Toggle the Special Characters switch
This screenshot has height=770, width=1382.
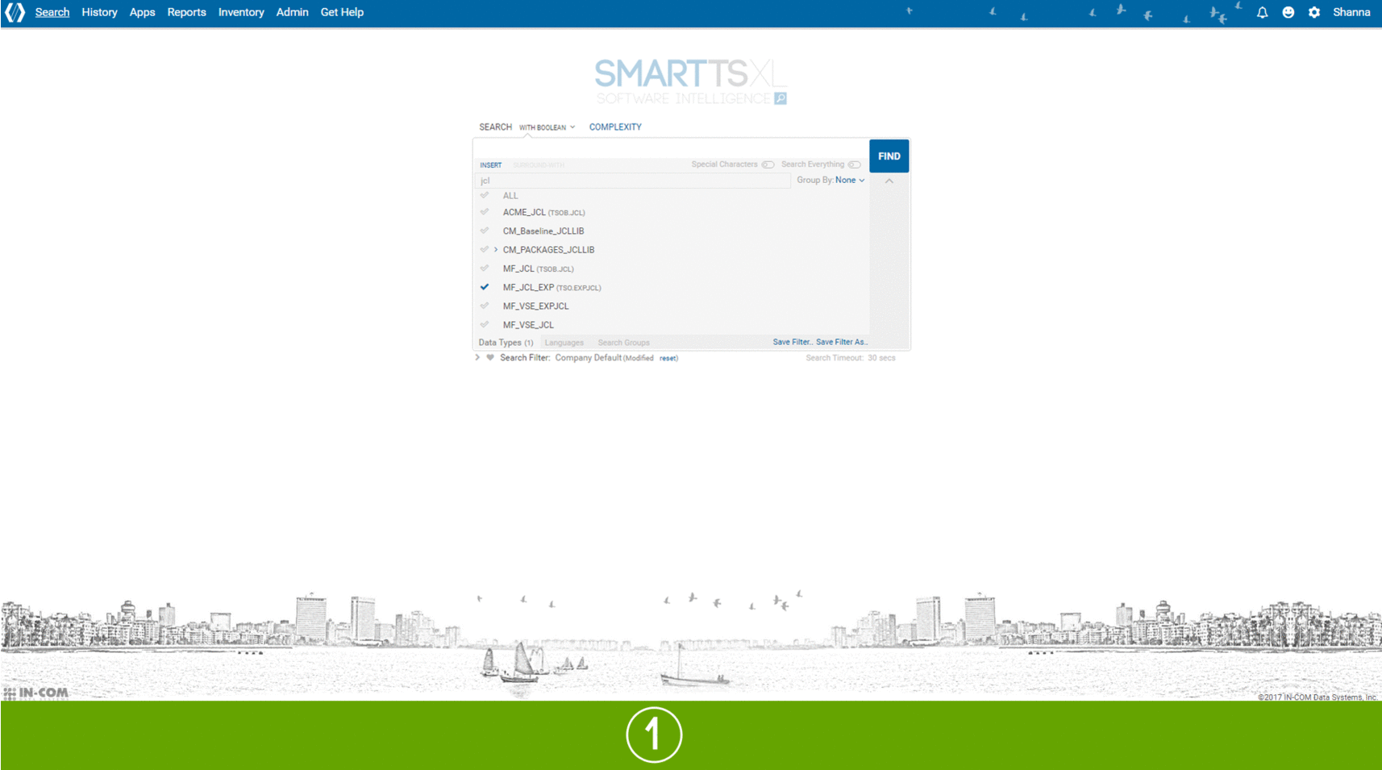[768, 164]
